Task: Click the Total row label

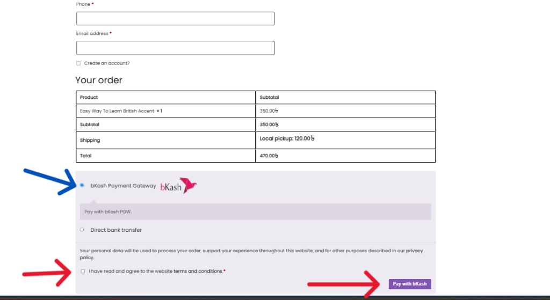Action: tap(85, 156)
